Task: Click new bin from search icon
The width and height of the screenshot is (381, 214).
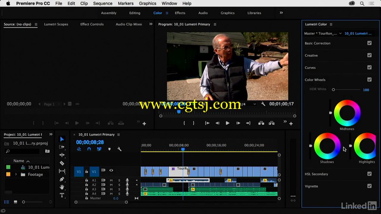Action: [47, 151]
